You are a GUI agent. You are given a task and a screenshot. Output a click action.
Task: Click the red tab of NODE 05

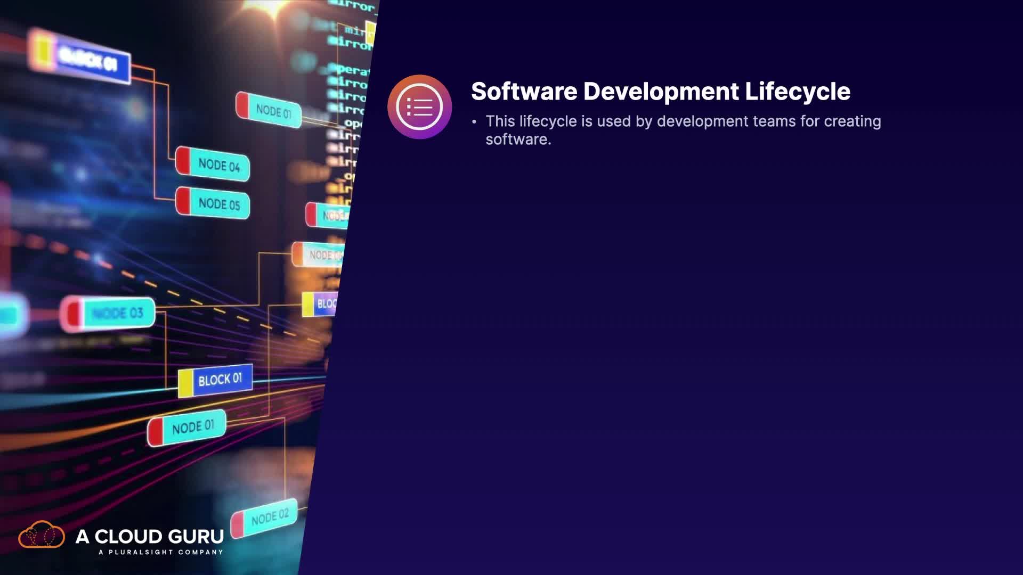pos(183,201)
